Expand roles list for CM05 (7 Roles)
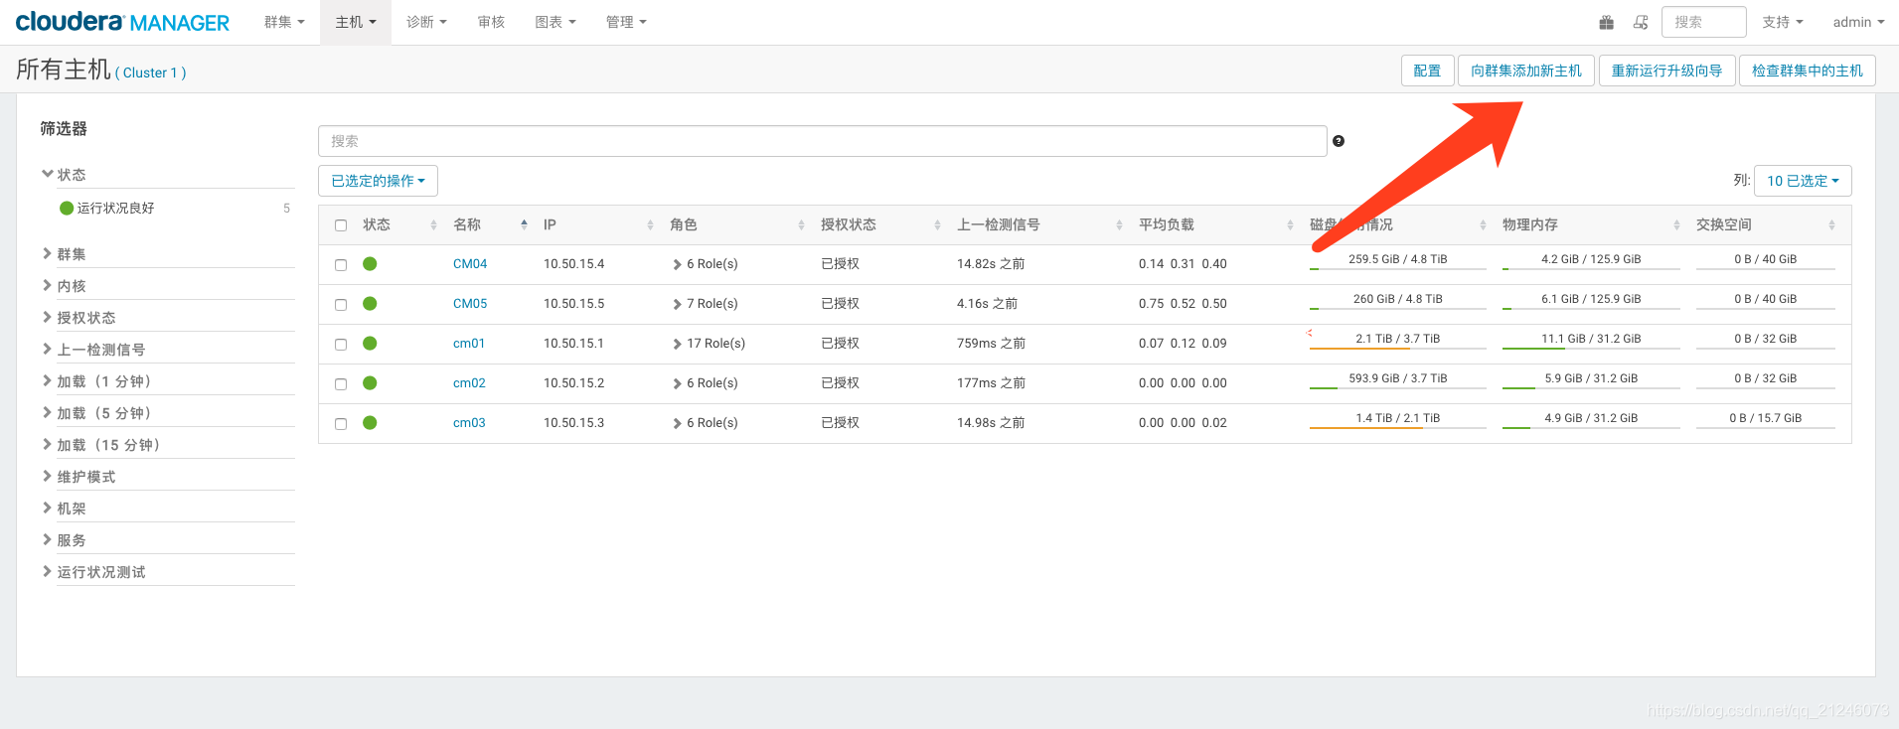Screen dimensions: 1899x729 point(706,304)
